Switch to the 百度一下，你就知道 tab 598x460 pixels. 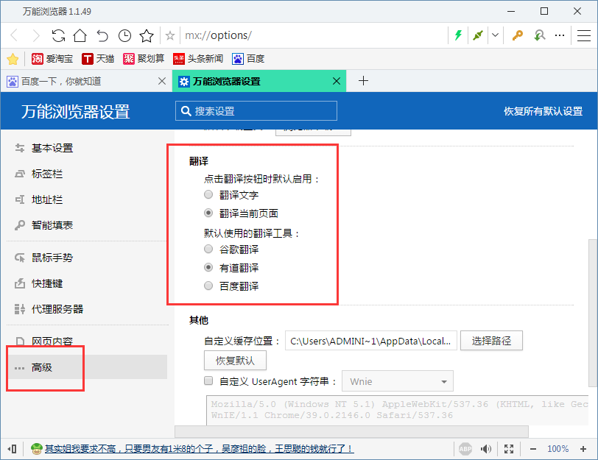click(x=81, y=81)
